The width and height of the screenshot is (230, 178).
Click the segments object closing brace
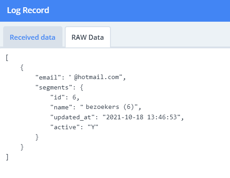[37, 137]
